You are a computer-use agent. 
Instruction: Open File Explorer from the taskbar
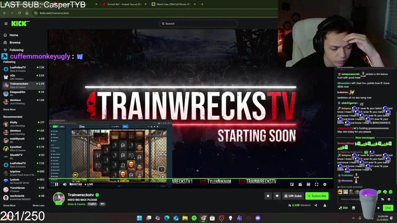(185, 218)
